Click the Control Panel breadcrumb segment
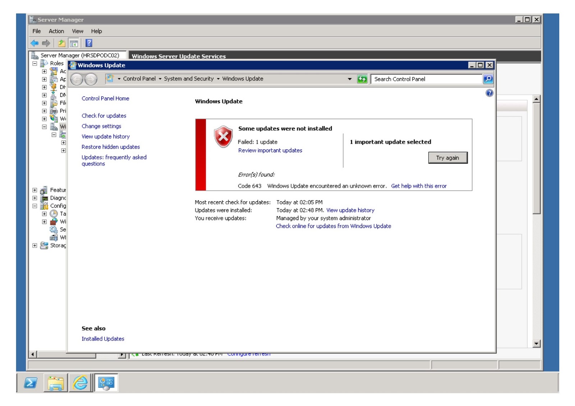Image resolution: width=575 pixels, height=406 pixels. 139,79
